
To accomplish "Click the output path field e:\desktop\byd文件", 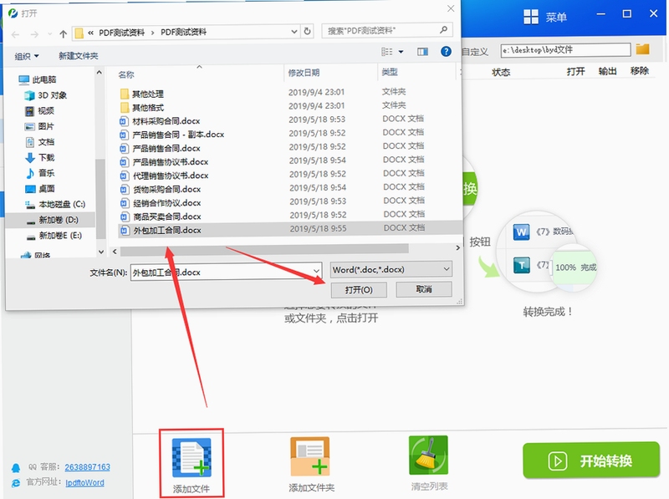I will point(565,50).
